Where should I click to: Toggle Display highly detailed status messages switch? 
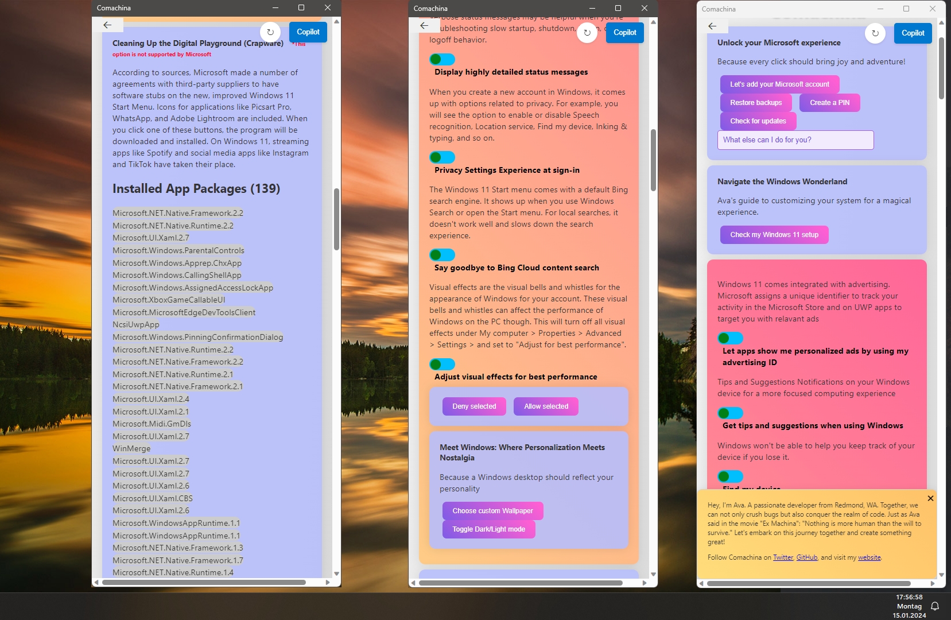point(442,59)
